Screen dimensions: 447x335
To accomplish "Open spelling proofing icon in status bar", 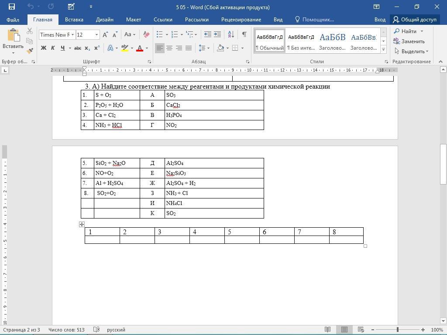I will coord(96,330).
